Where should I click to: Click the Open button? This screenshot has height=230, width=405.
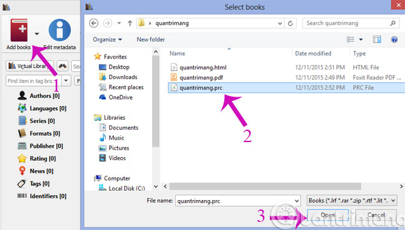[328, 215]
